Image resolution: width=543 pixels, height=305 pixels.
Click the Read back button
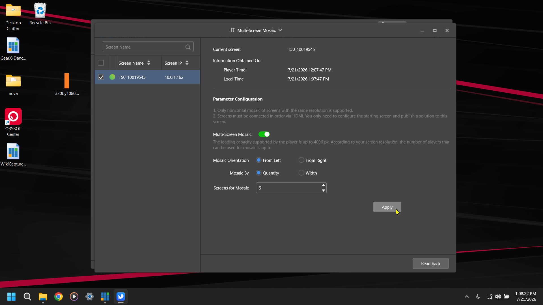pos(431,263)
